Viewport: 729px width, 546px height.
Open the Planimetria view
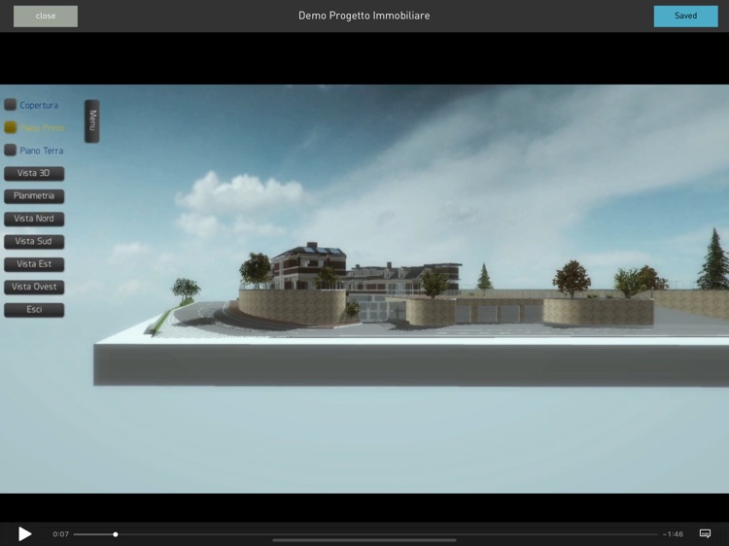(x=34, y=196)
